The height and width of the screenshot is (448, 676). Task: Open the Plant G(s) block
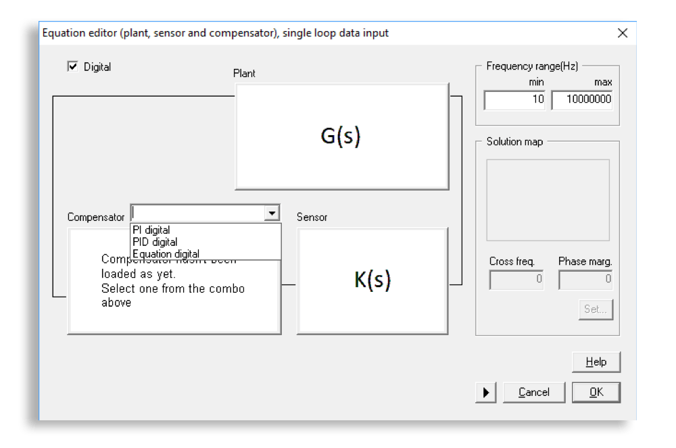click(x=341, y=136)
